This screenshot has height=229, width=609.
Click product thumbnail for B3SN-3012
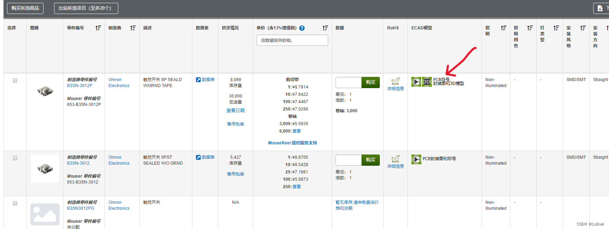(45, 169)
